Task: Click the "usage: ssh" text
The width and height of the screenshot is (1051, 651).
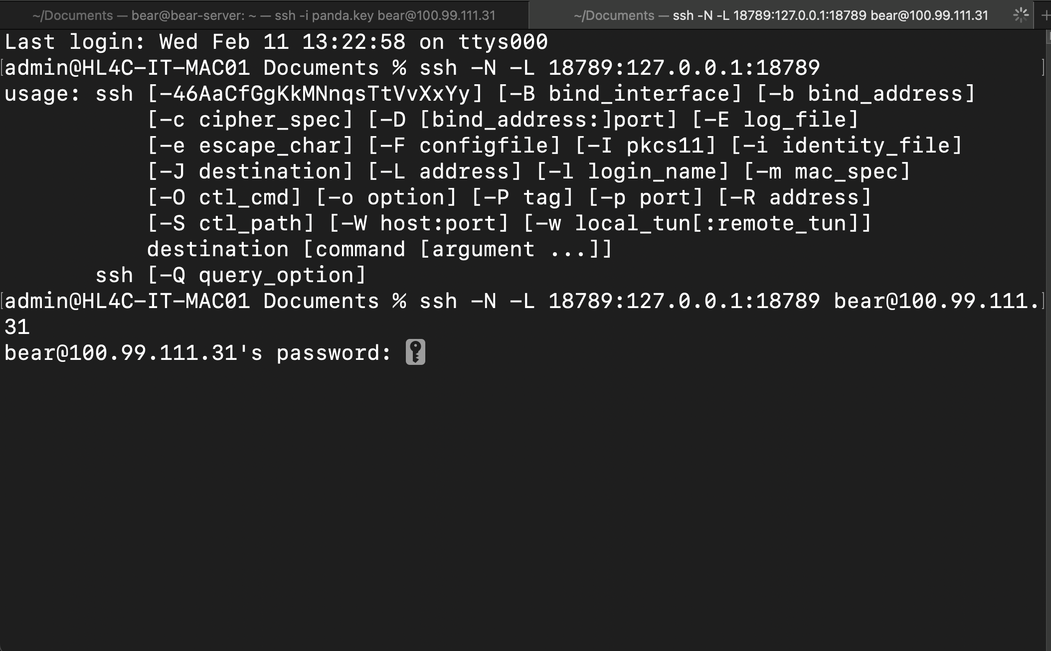Action: (69, 94)
